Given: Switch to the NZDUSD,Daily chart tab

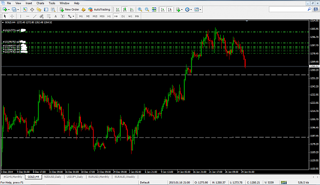Looking at the screenshot, I should pos(53,177).
